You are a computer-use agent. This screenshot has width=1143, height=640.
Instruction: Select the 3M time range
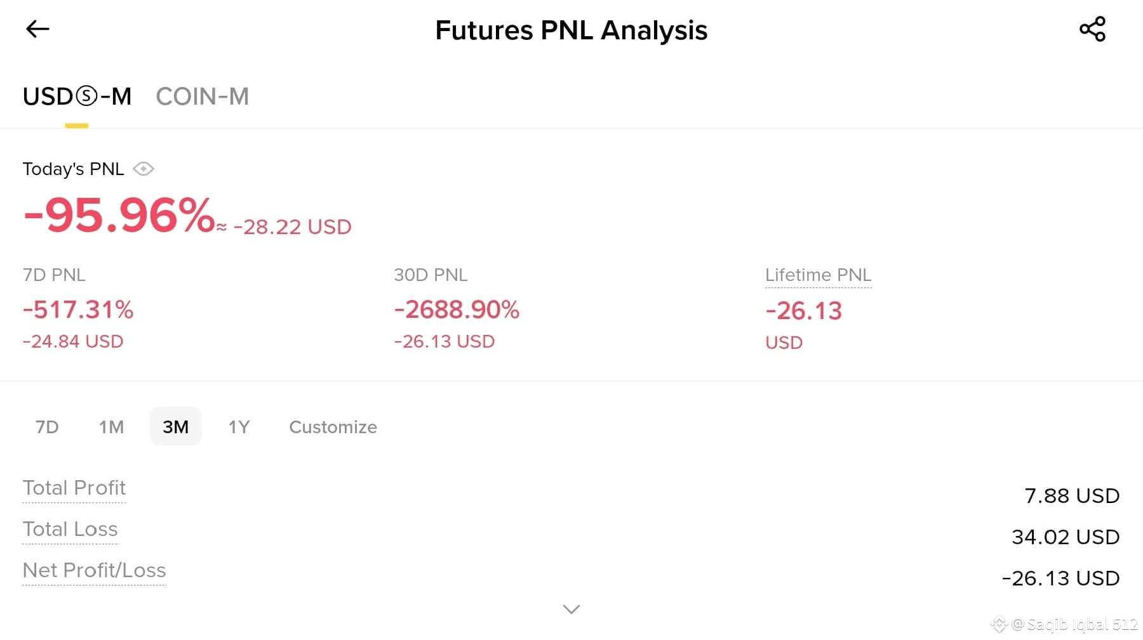pos(176,427)
